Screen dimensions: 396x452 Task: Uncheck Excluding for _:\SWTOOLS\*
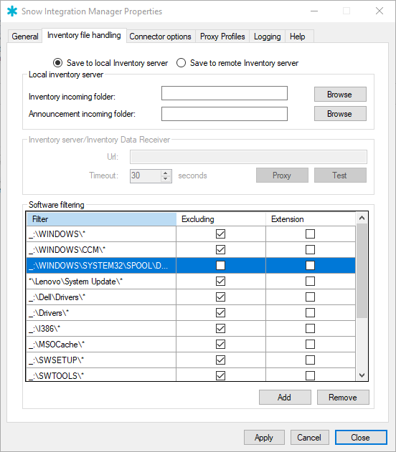pos(220,375)
